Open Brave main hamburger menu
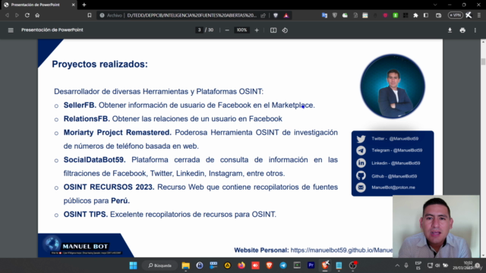Image resolution: width=486 pixels, height=273 pixels. pyautogui.click(x=479, y=15)
